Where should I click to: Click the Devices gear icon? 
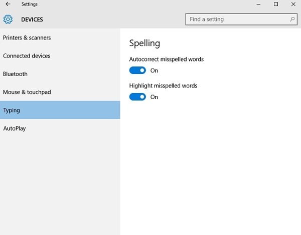tap(8, 19)
